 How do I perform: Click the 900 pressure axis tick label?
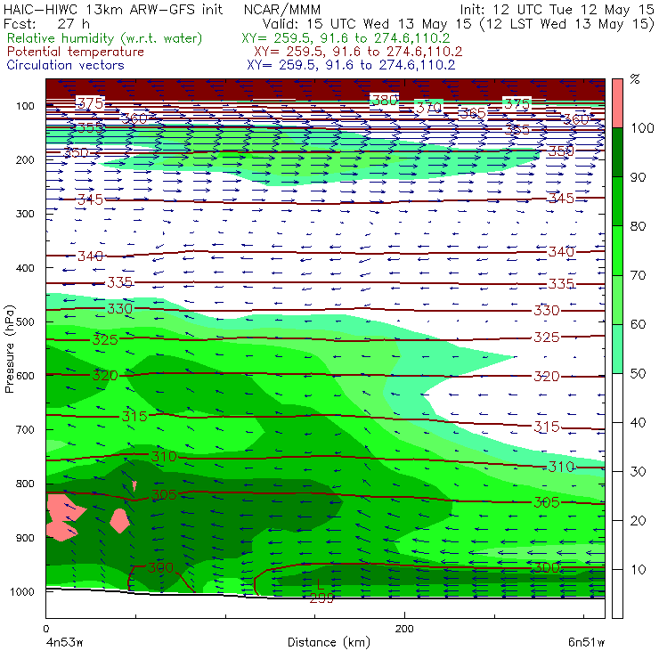(25, 538)
